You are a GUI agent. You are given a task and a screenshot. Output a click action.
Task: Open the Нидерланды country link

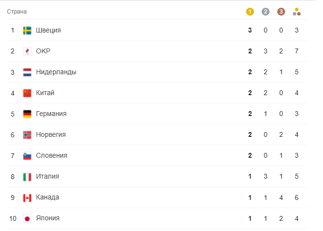tap(56, 72)
